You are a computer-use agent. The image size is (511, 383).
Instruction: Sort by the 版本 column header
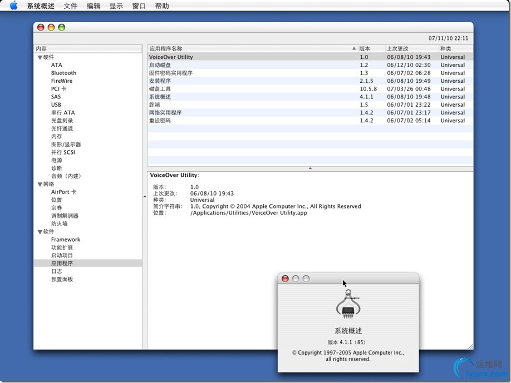(371, 49)
